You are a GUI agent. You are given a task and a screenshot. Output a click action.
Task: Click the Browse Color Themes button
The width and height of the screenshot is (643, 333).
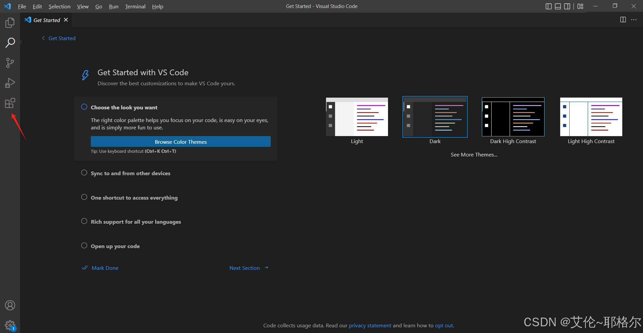[x=181, y=141]
